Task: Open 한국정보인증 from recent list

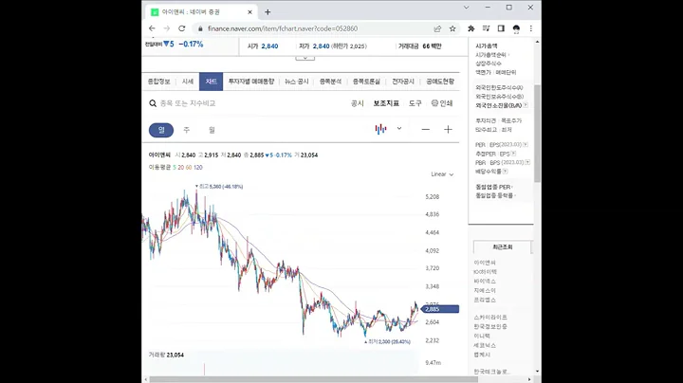Action: [x=490, y=326]
